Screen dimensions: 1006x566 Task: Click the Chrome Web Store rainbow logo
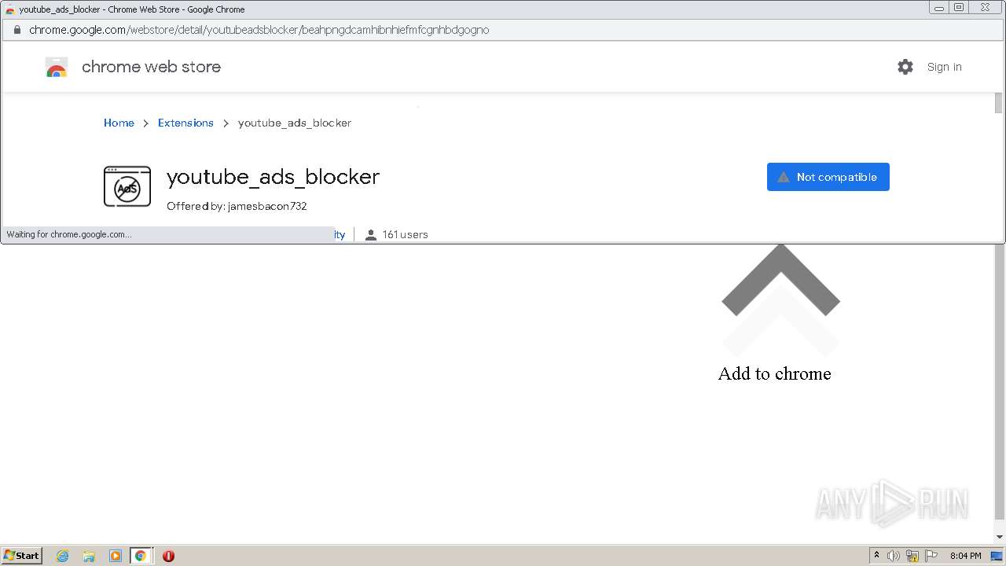click(x=57, y=68)
